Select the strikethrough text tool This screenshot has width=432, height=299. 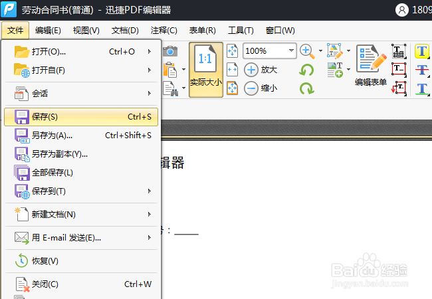tap(422, 70)
